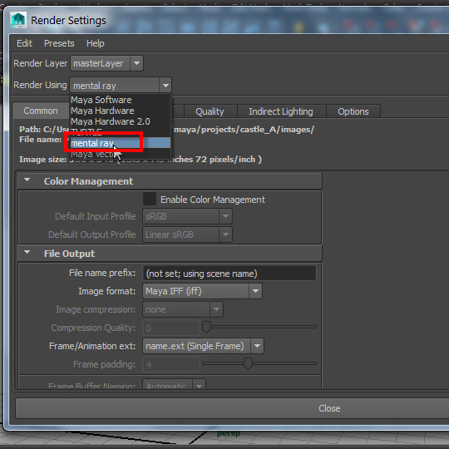The height and width of the screenshot is (449, 449).
Task: Click the Maya logo icon in title bar
Action: pos(18,20)
